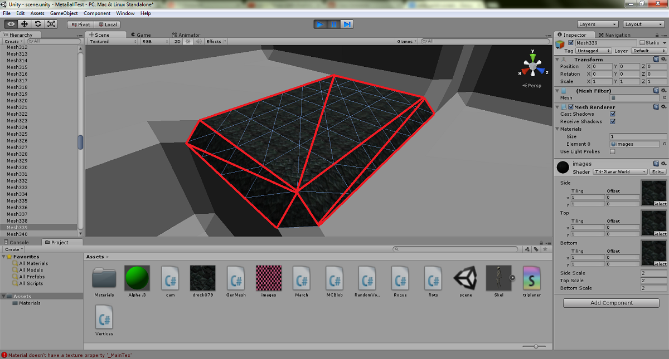Open Transform component help icon
This screenshot has height=359, width=669.
click(656, 59)
